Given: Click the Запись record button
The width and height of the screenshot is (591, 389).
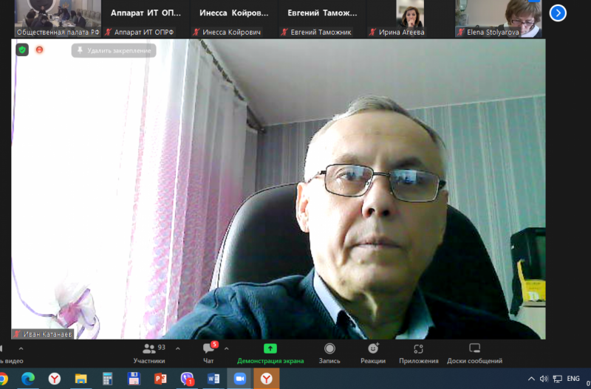Looking at the screenshot, I should click(329, 353).
